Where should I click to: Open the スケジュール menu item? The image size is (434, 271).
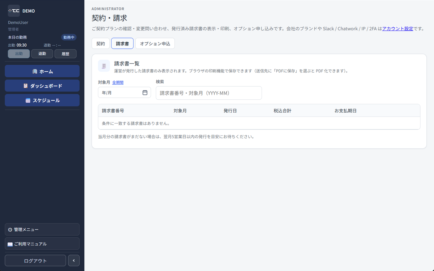(x=42, y=100)
